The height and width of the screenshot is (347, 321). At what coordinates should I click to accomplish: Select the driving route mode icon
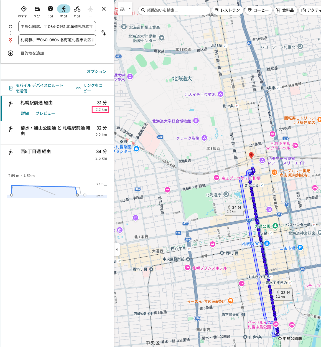tap(37, 9)
